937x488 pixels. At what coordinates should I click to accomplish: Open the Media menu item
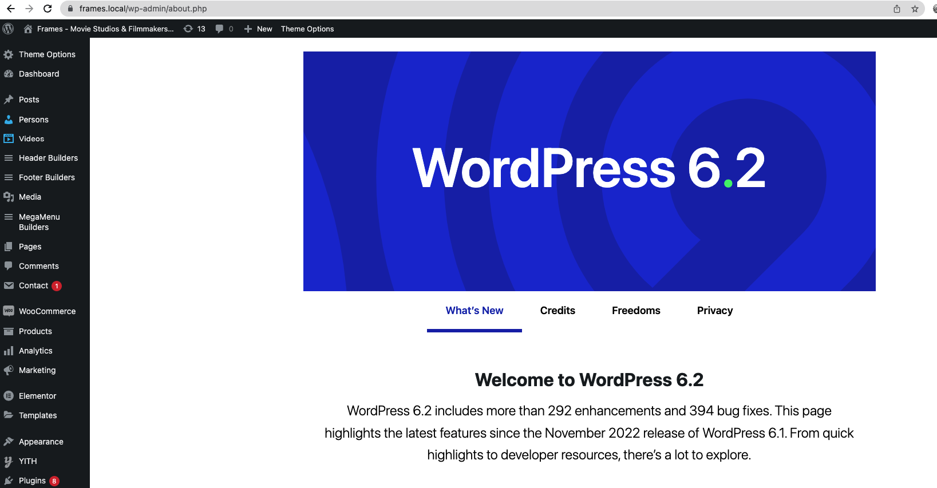(x=30, y=197)
